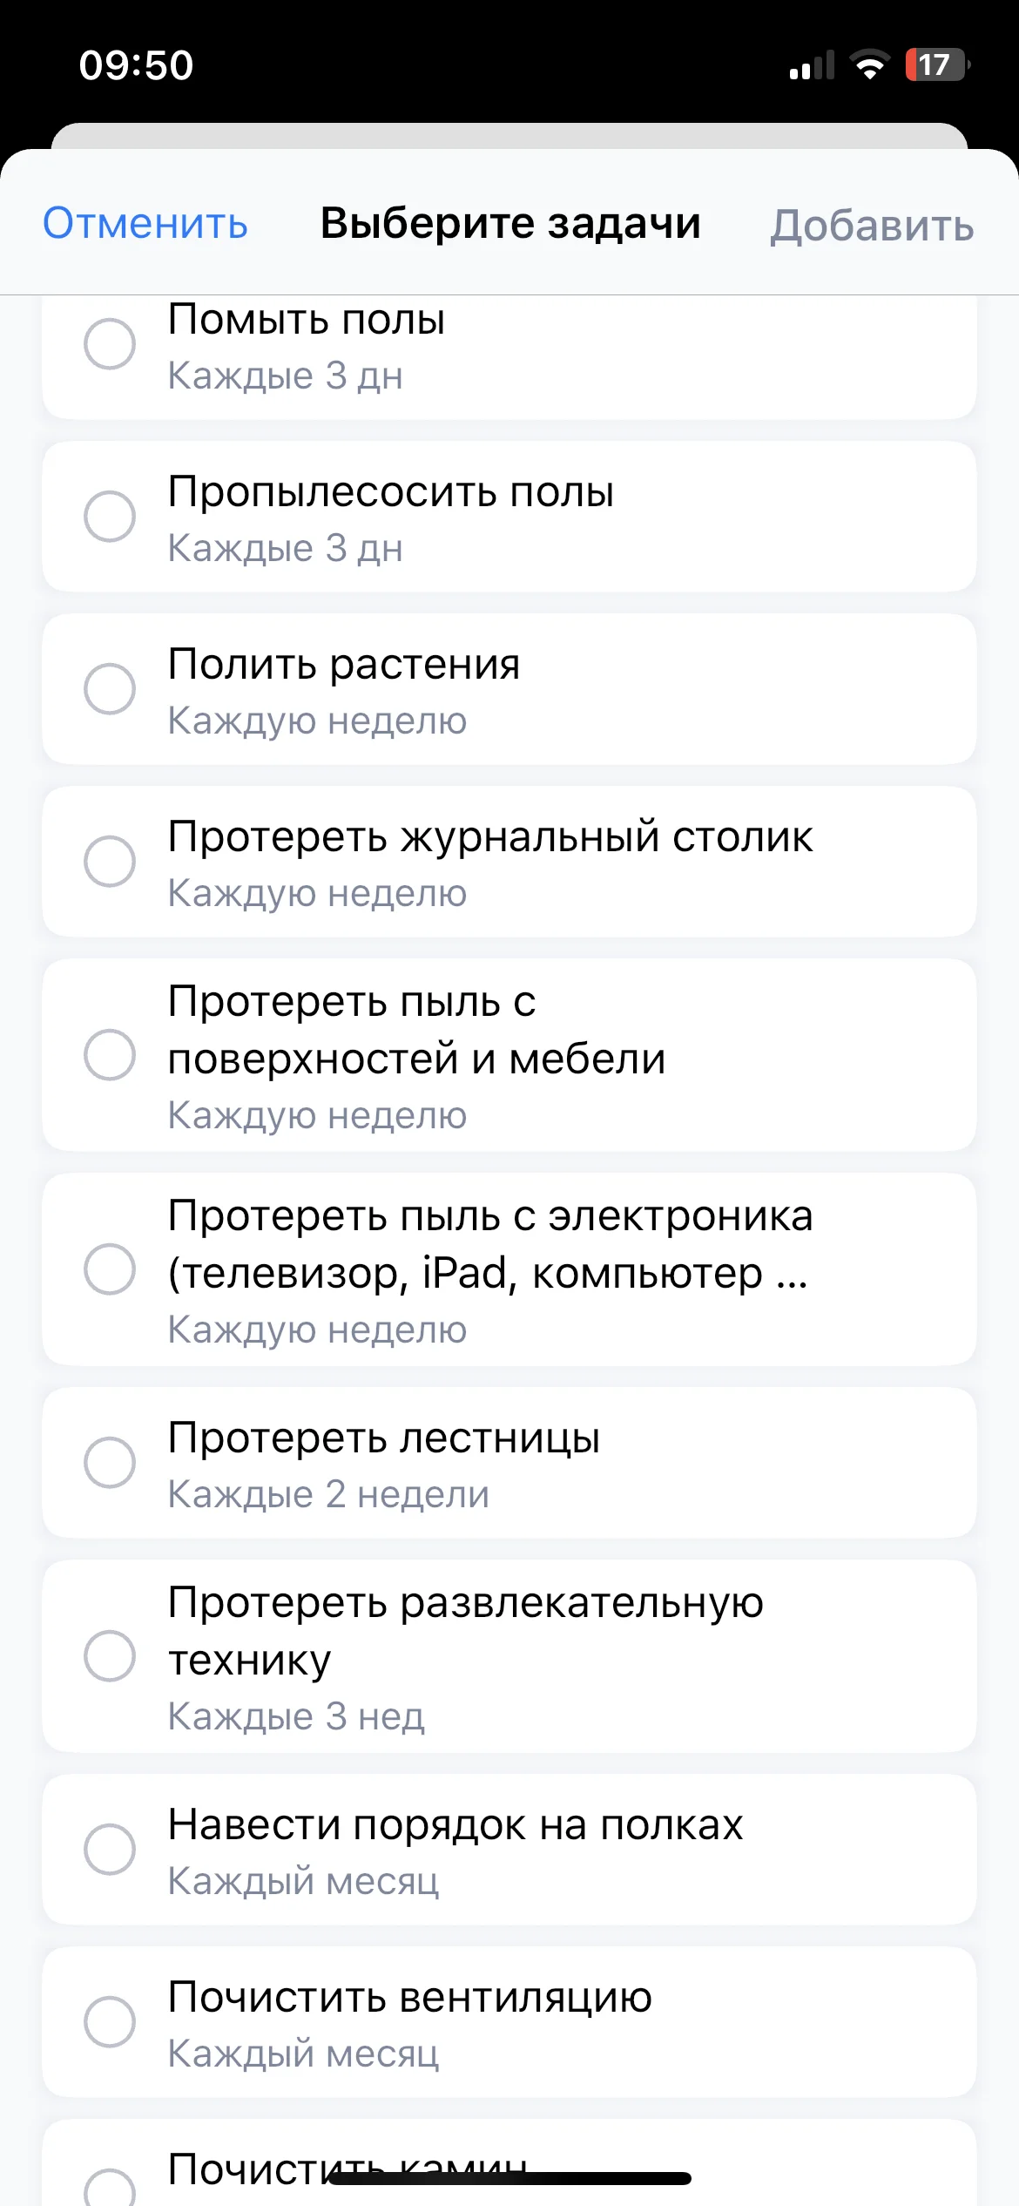Image resolution: width=1019 pixels, height=2206 pixels.
Task: Tap the Выберите задачи sheet title
Action: click(x=510, y=223)
